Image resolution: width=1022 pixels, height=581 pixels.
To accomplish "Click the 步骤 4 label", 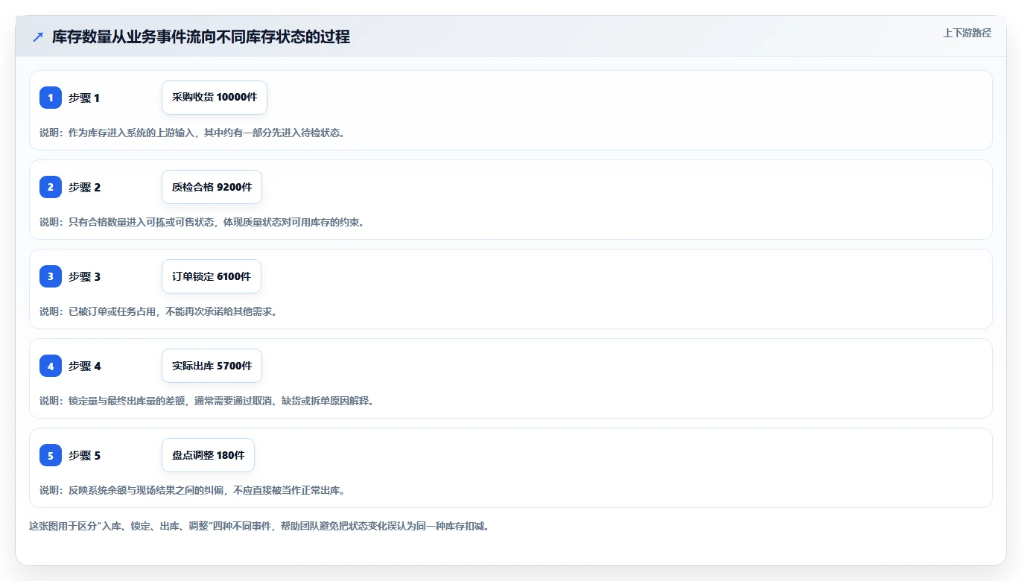I will tap(84, 366).
